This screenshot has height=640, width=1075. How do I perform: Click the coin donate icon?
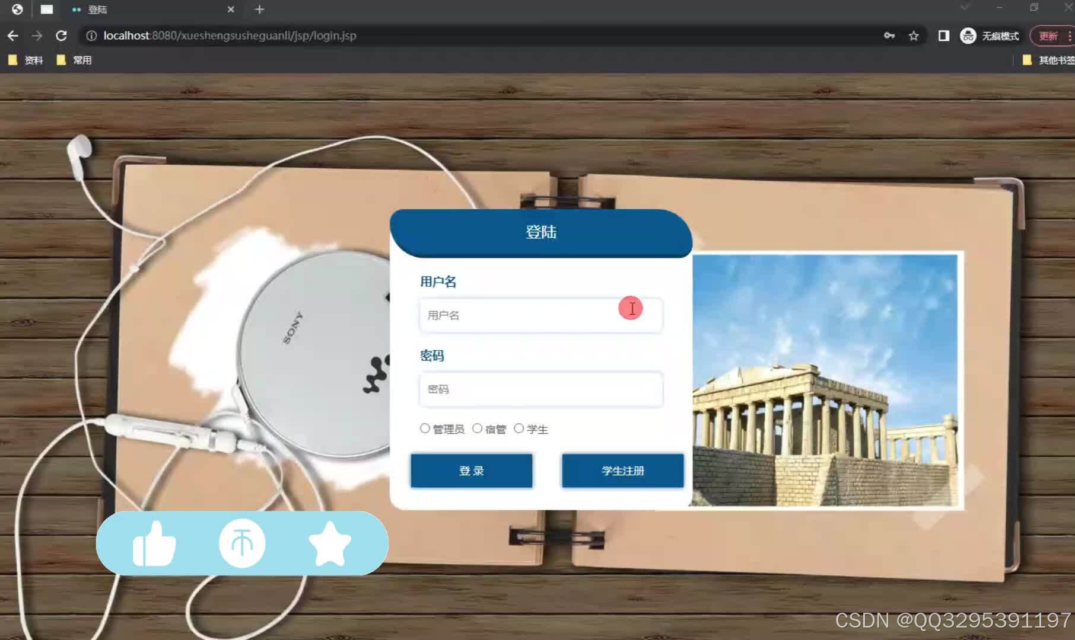(x=242, y=543)
